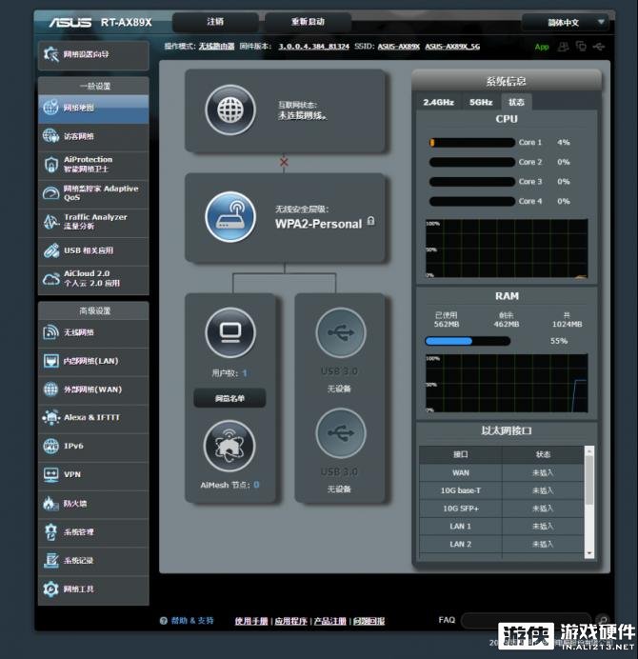This screenshot has width=638, height=659.
Task: Open Administration (系统管理) settings
Action: 93,532
